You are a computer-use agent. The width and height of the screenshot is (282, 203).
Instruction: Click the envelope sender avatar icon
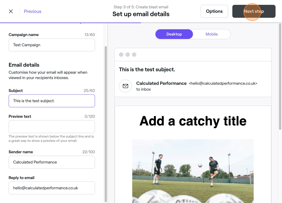125,86
